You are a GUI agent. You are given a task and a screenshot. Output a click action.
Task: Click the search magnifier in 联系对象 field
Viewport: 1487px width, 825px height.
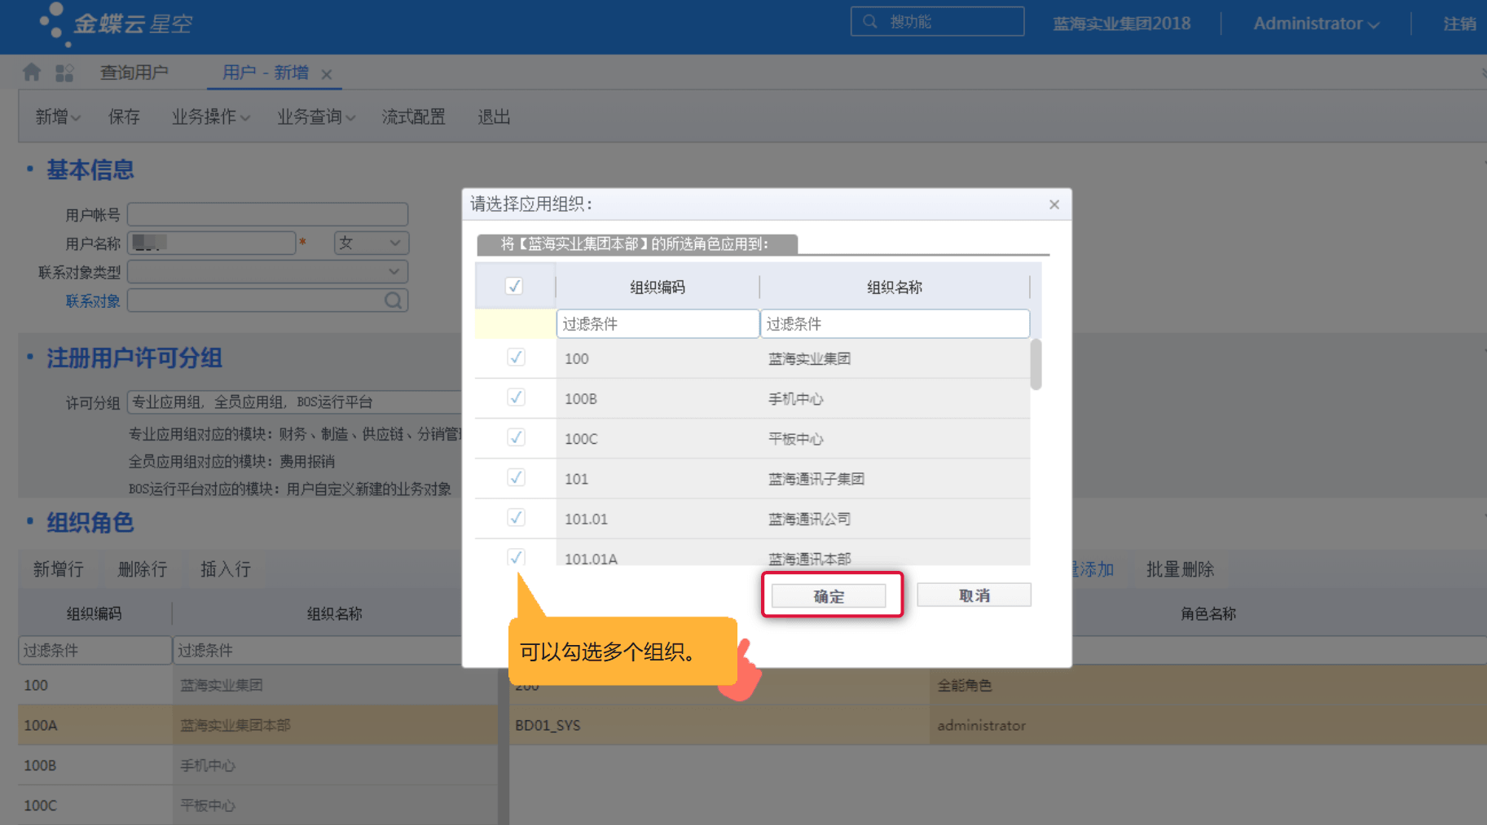pos(393,301)
